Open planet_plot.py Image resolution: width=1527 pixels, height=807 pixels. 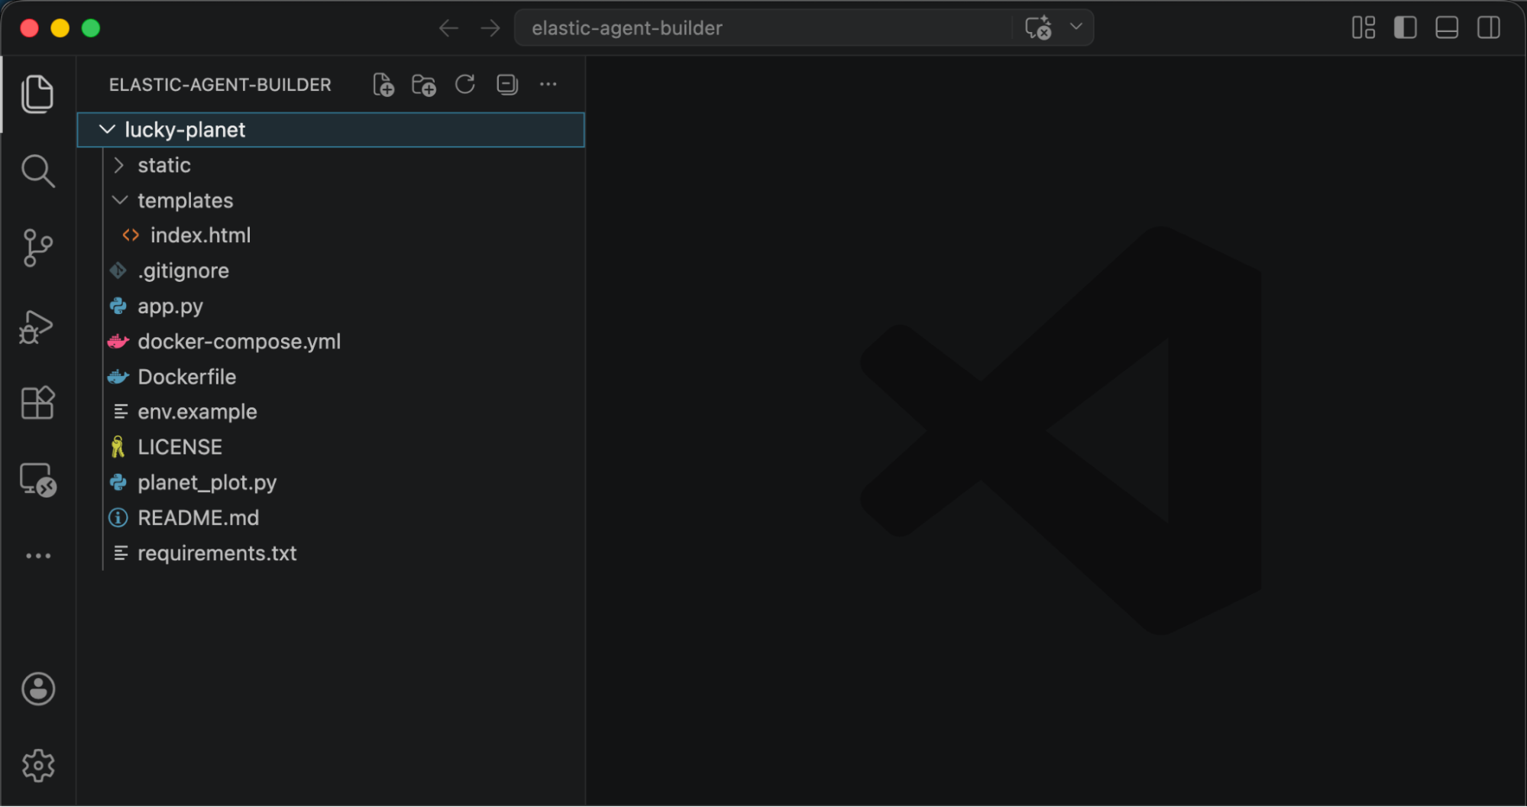click(331, 483)
